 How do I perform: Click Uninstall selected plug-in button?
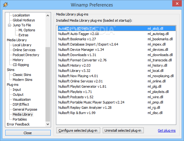point(123,130)
